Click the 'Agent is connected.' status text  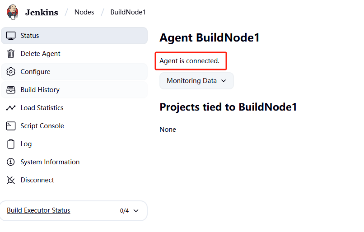190,61
